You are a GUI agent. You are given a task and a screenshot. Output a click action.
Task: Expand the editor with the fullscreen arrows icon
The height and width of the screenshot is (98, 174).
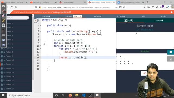coord(126,21)
